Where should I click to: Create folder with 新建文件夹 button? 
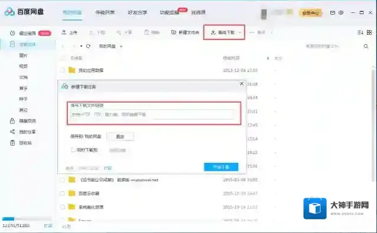[185, 32]
